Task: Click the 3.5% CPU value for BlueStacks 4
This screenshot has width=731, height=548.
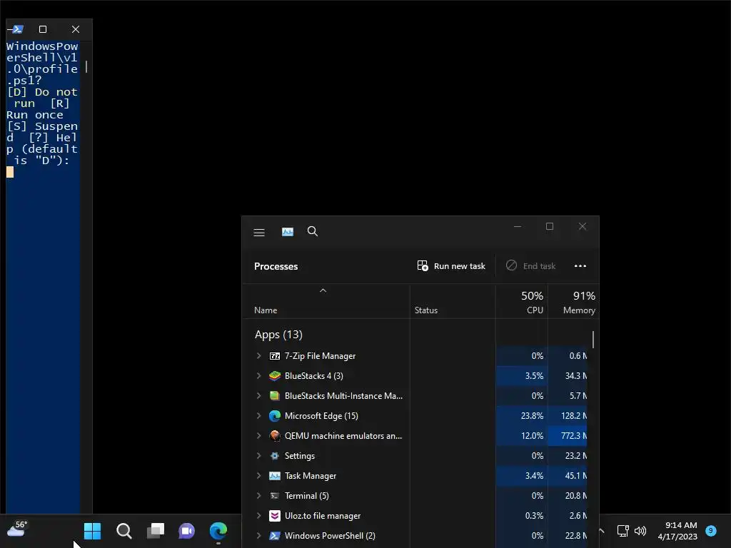Action: point(534,375)
